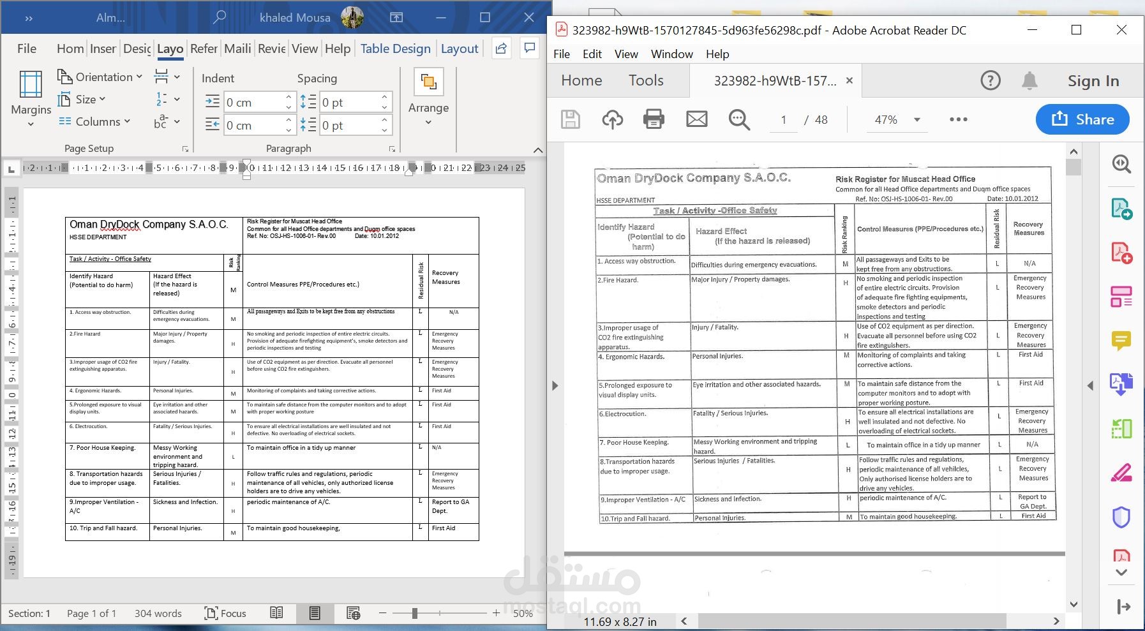Click the Word search magnifier icon
The width and height of the screenshot is (1145, 631).
[x=219, y=17]
